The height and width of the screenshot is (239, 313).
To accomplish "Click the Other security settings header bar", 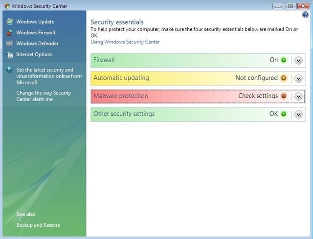I will click(198, 114).
